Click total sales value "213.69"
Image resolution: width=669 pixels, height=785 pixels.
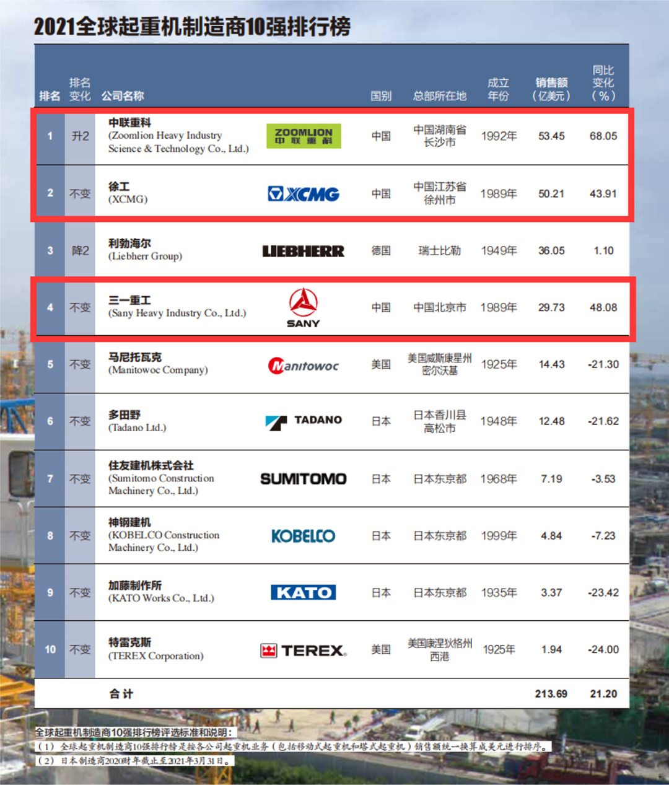pos(551,694)
